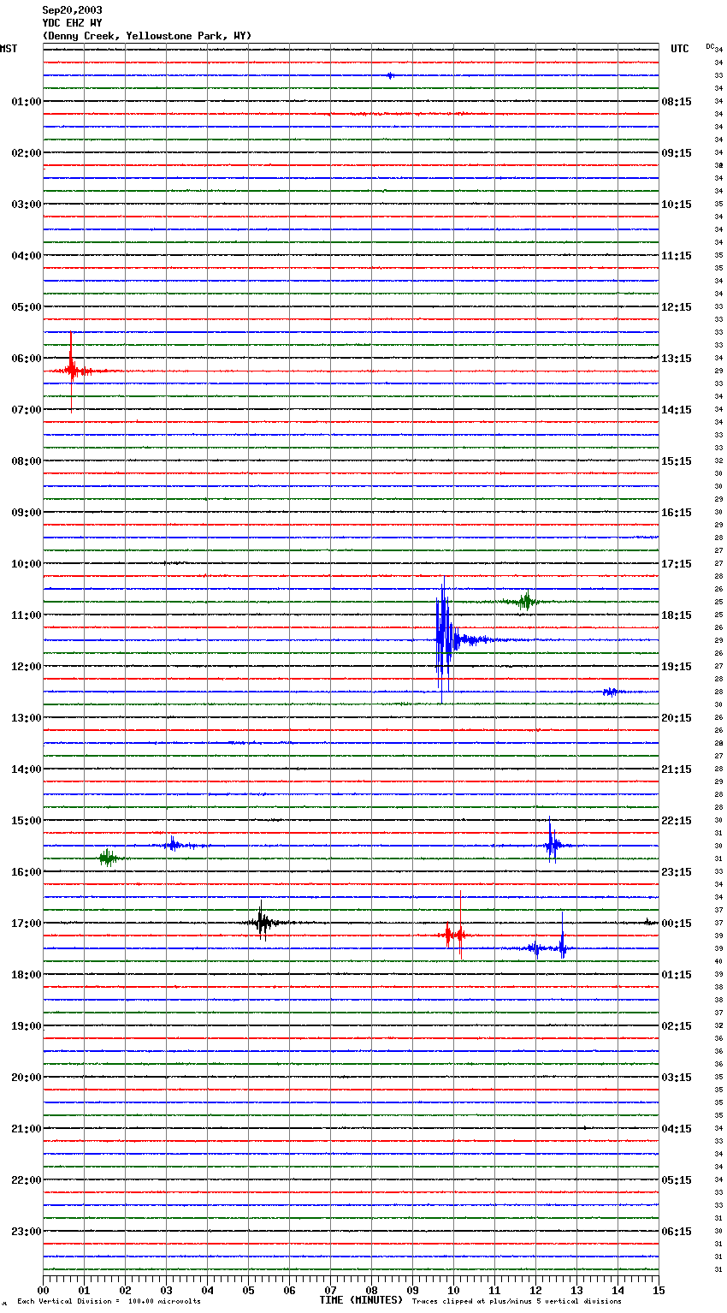Viewport: 727px width, 1313px height.
Task: Click the Traces clipped footnote text
Action: point(517,1302)
